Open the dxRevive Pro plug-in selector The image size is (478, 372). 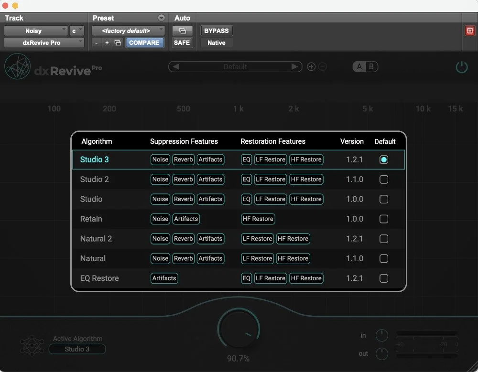coord(44,43)
